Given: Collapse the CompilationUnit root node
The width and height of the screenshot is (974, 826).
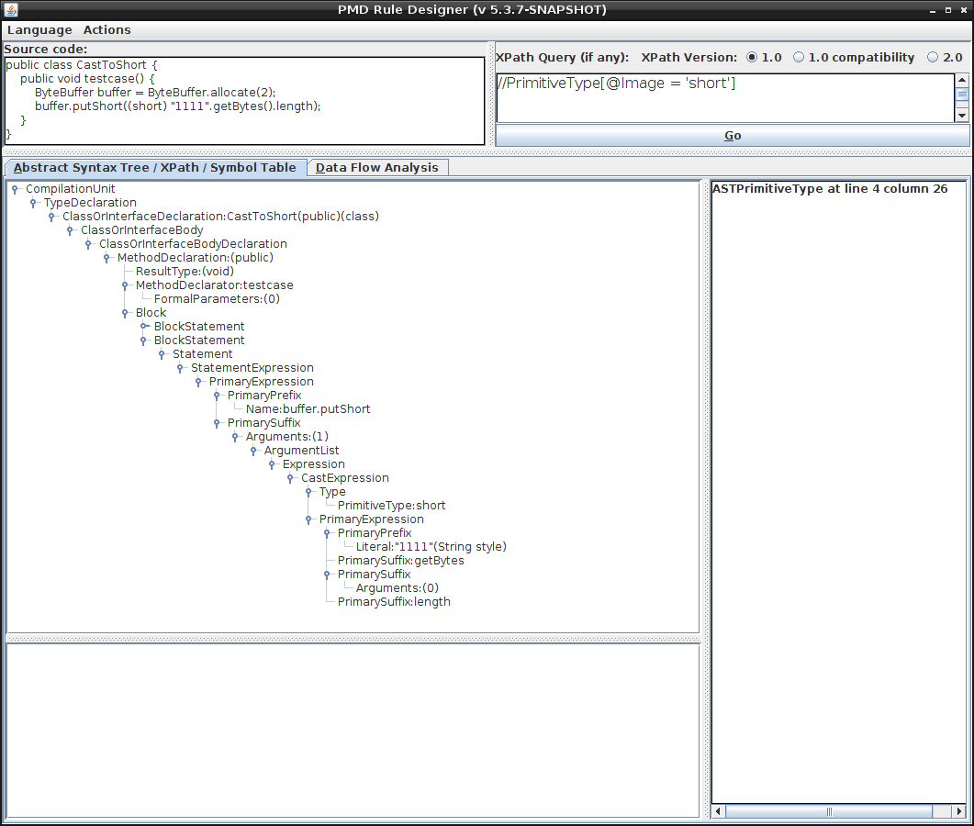Looking at the screenshot, I should click(15, 189).
